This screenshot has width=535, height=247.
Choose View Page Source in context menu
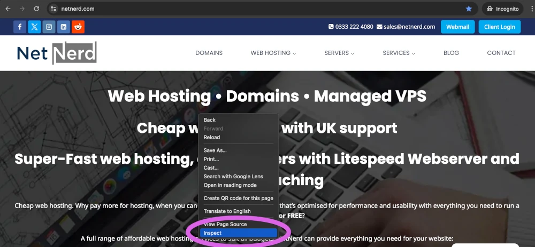[x=225, y=224]
